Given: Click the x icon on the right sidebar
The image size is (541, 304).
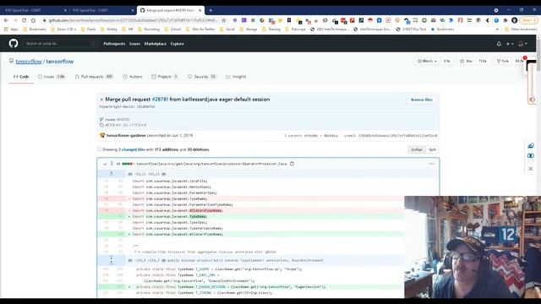Looking at the screenshot, I should pyautogui.click(x=530, y=169).
